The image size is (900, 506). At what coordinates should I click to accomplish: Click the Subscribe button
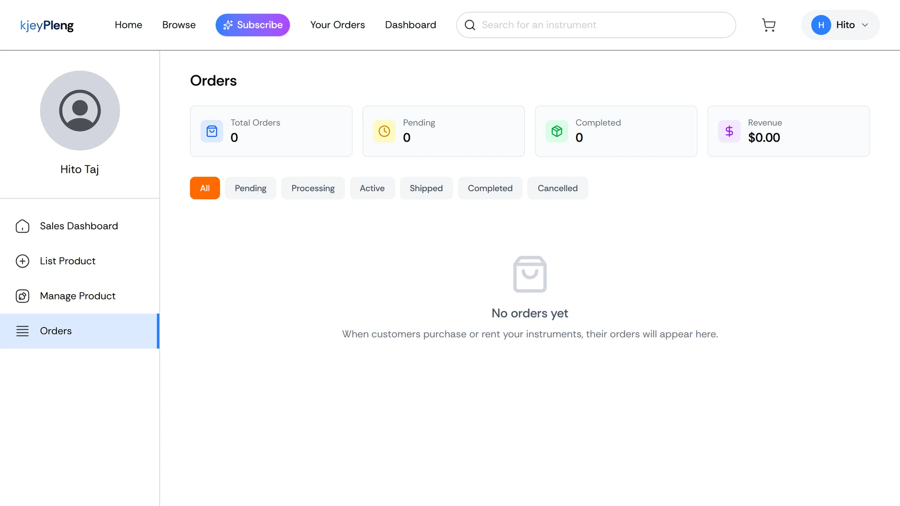253,25
